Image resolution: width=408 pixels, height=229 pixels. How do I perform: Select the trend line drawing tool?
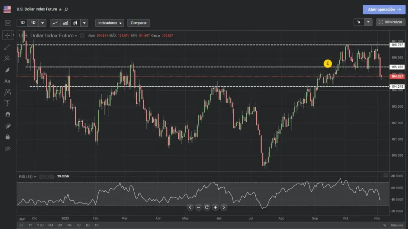pyautogui.click(x=7, y=47)
